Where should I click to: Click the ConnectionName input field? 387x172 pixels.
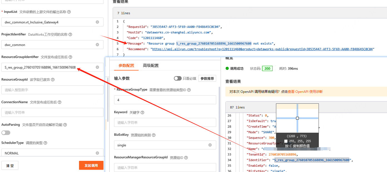(52, 112)
